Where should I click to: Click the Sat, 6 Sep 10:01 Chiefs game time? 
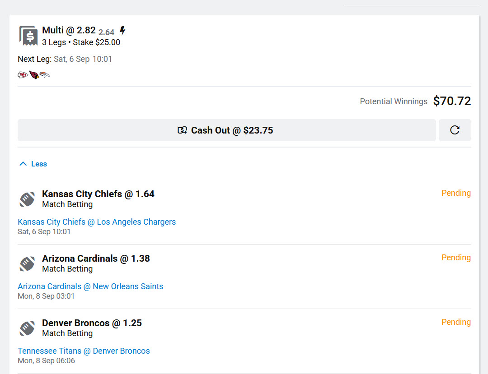(44, 232)
